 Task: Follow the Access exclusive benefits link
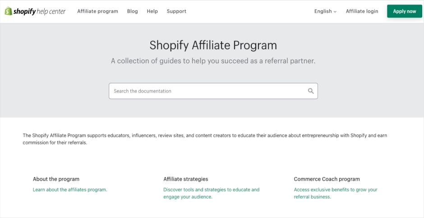336,193
